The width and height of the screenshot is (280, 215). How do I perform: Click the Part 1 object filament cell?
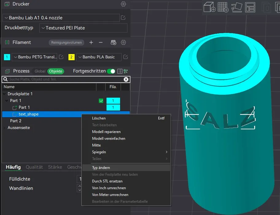[x=113, y=101]
